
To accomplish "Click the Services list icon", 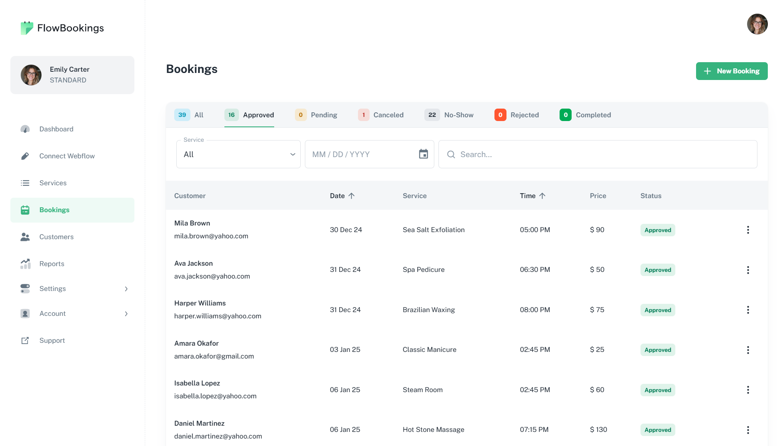I will coord(25,183).
